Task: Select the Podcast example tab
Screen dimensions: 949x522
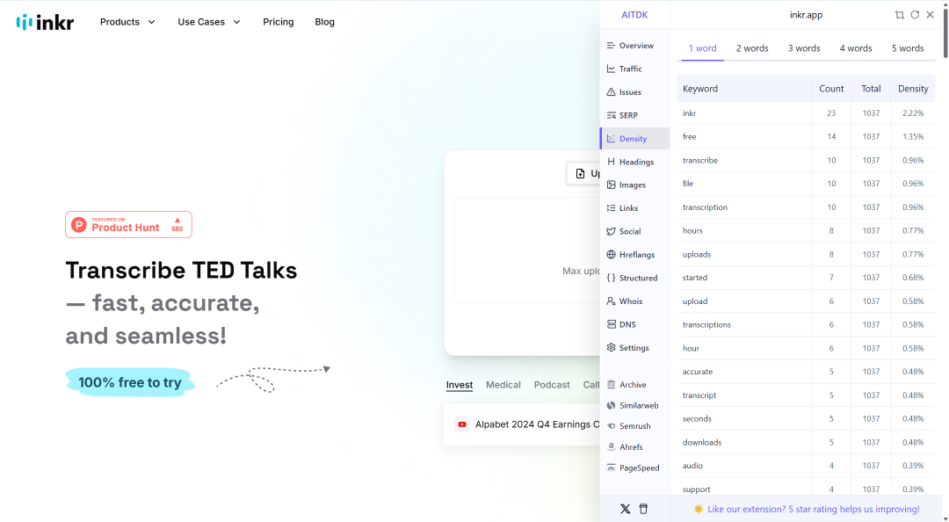Action: click(x=552, y=385)
